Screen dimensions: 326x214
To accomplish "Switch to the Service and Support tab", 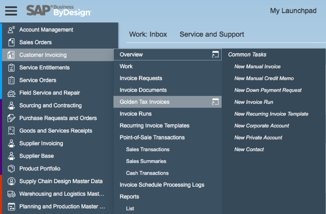I will (212, 34).
